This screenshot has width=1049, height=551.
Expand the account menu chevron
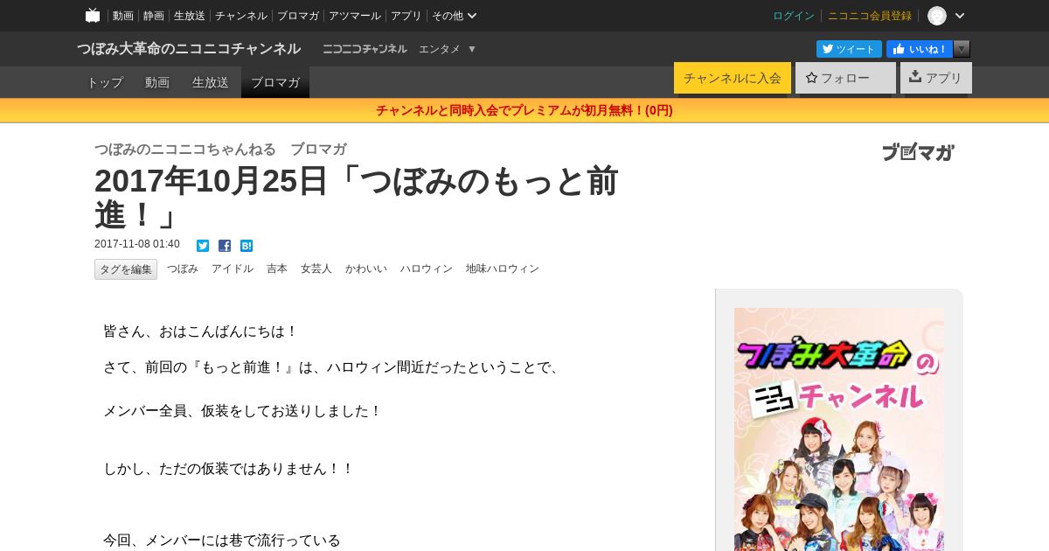pos(960,16)
